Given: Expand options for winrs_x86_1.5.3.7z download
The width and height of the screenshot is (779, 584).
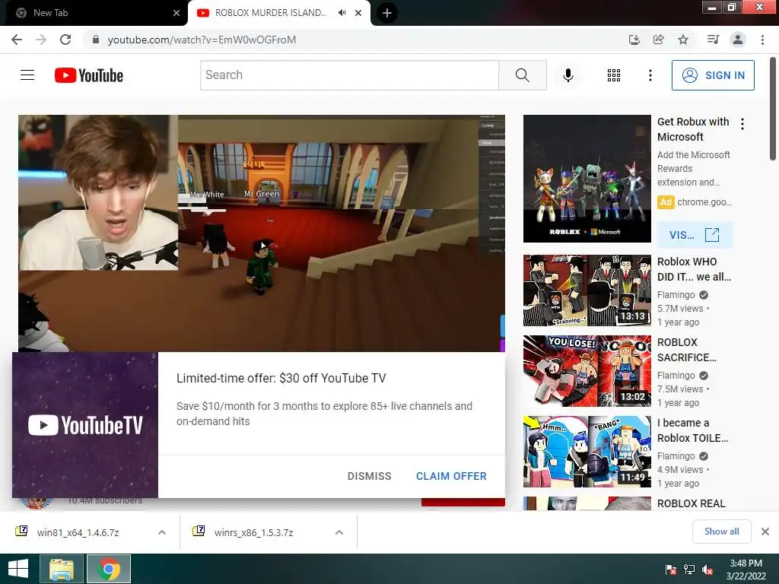Looking at the screenshot, I should pos(339,532).
